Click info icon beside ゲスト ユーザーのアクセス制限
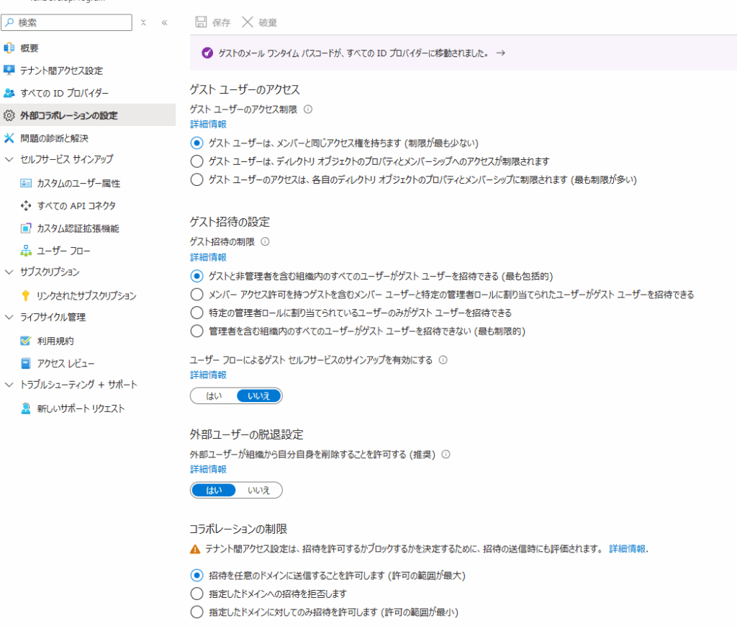 point(308,109)
